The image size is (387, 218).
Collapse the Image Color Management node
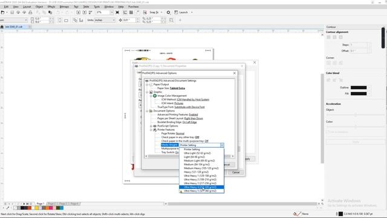[151, 96]
